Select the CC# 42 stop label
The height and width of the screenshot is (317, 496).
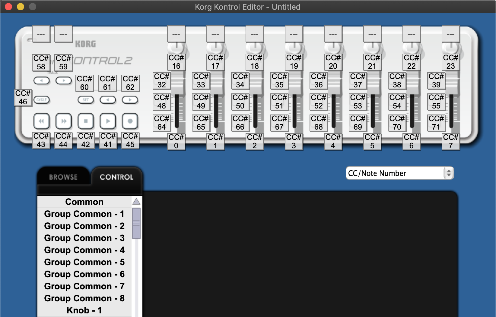(x=86, y=140)
